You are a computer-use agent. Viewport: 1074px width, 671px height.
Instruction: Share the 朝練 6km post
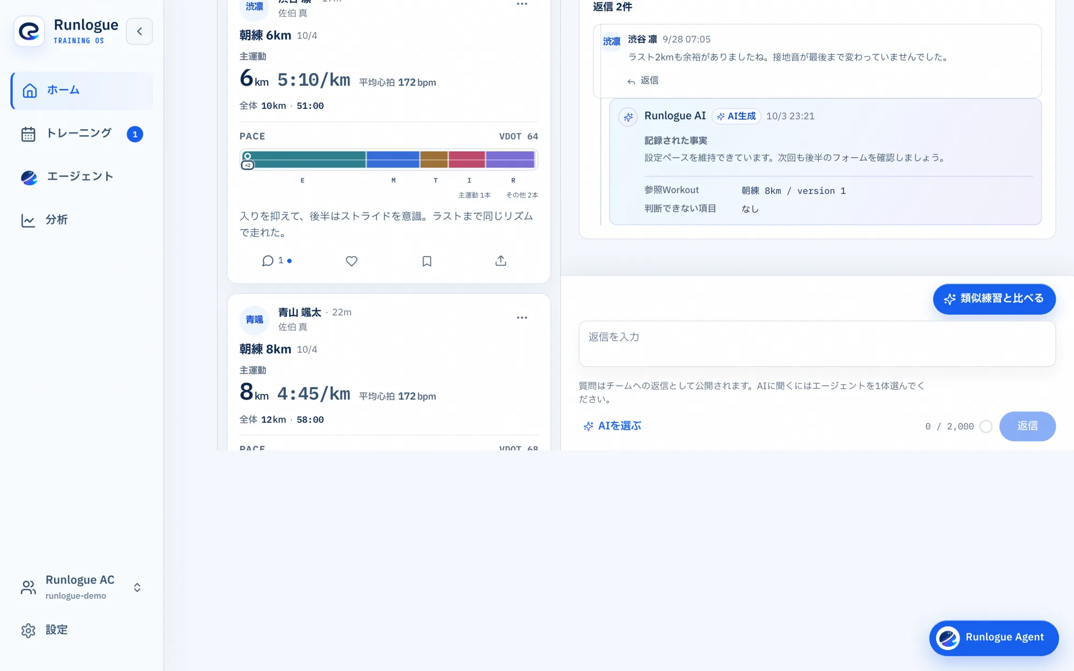tap(500, 261)
